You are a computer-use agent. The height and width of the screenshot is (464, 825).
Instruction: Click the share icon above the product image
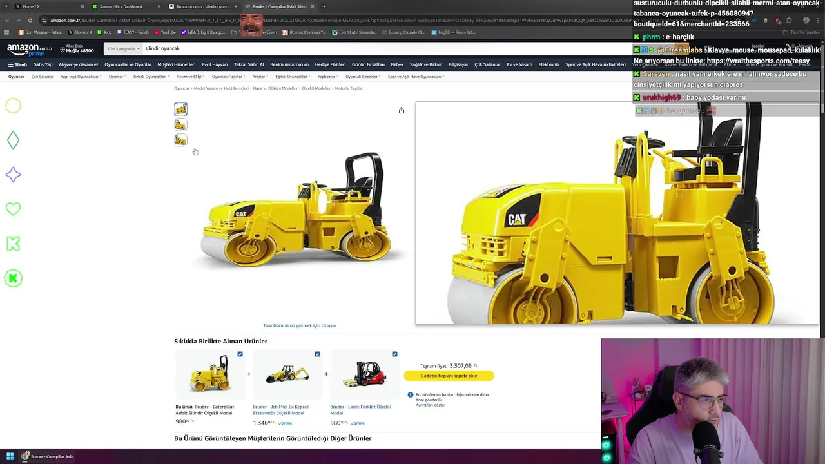click(401, 110)
